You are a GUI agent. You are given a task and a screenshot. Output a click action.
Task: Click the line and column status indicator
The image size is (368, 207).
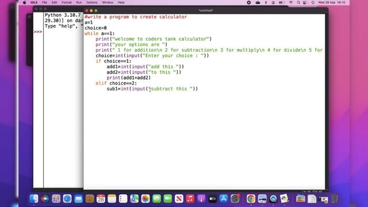point(312,191)
